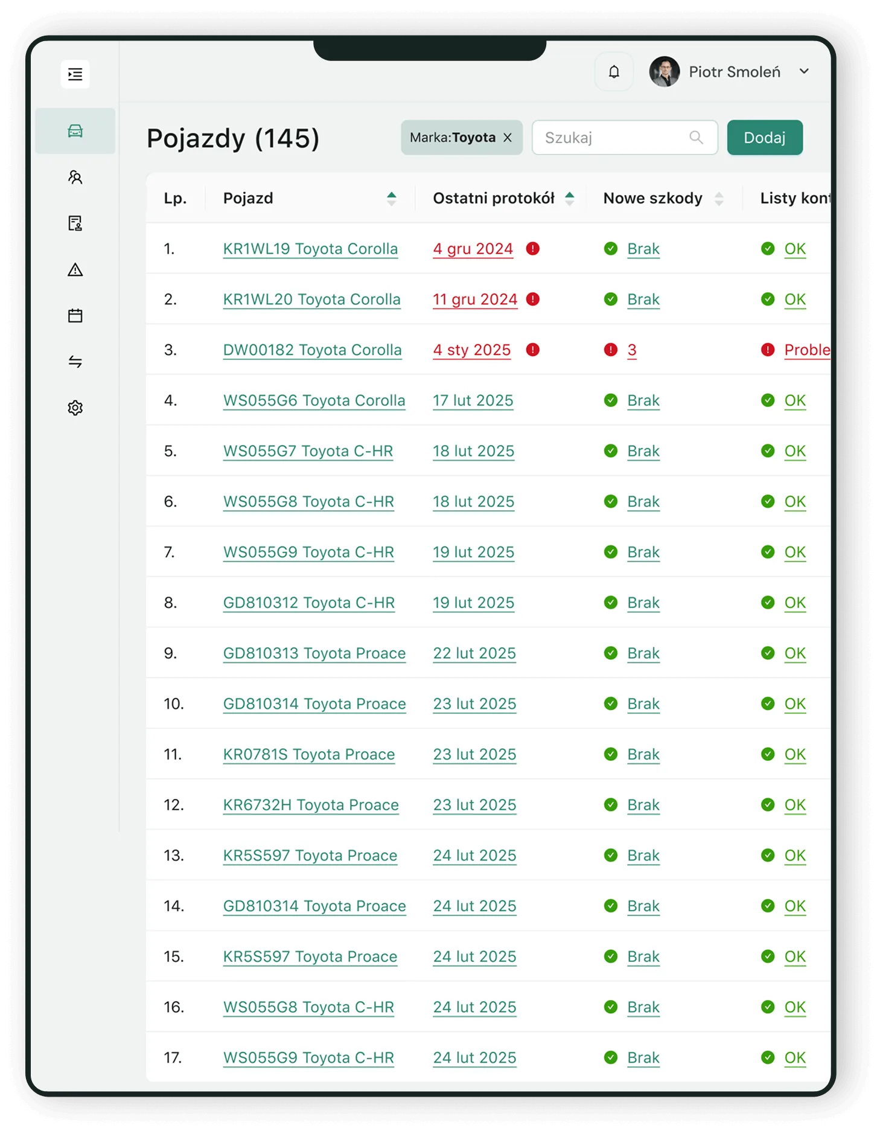Open the transfers arrows icon in sidebar
This screenshot has width=880, height=1131.
[75, 362]
